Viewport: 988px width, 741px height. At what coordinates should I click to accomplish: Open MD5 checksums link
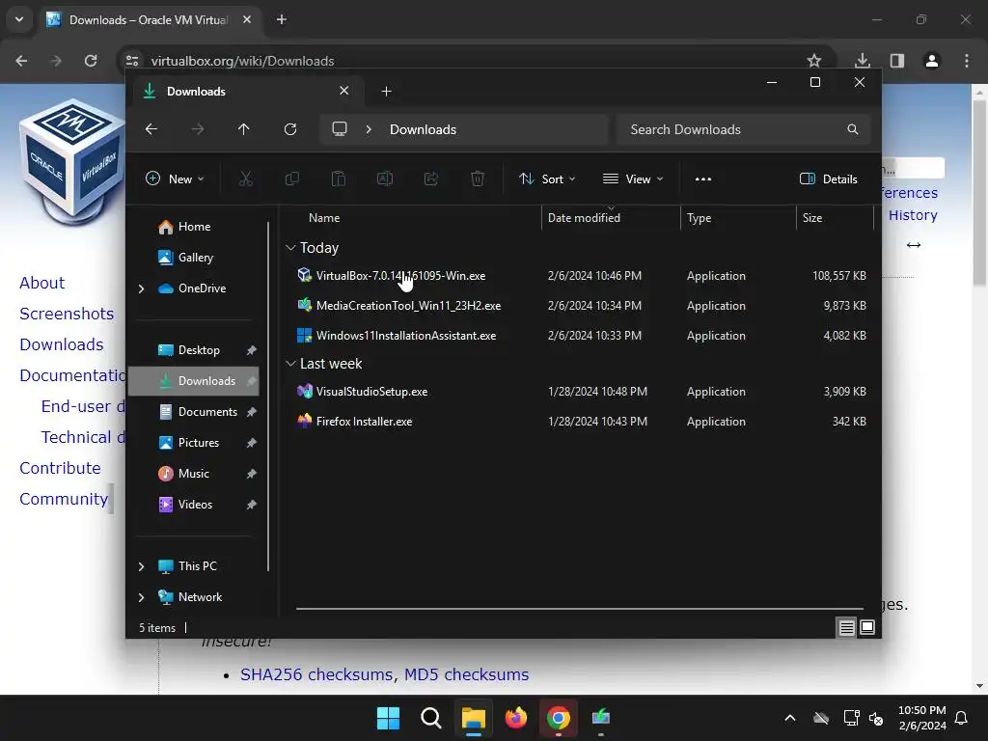click(466, 674)
